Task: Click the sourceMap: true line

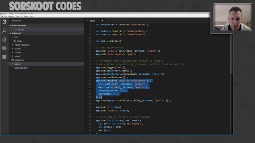Action: (108, 94)
